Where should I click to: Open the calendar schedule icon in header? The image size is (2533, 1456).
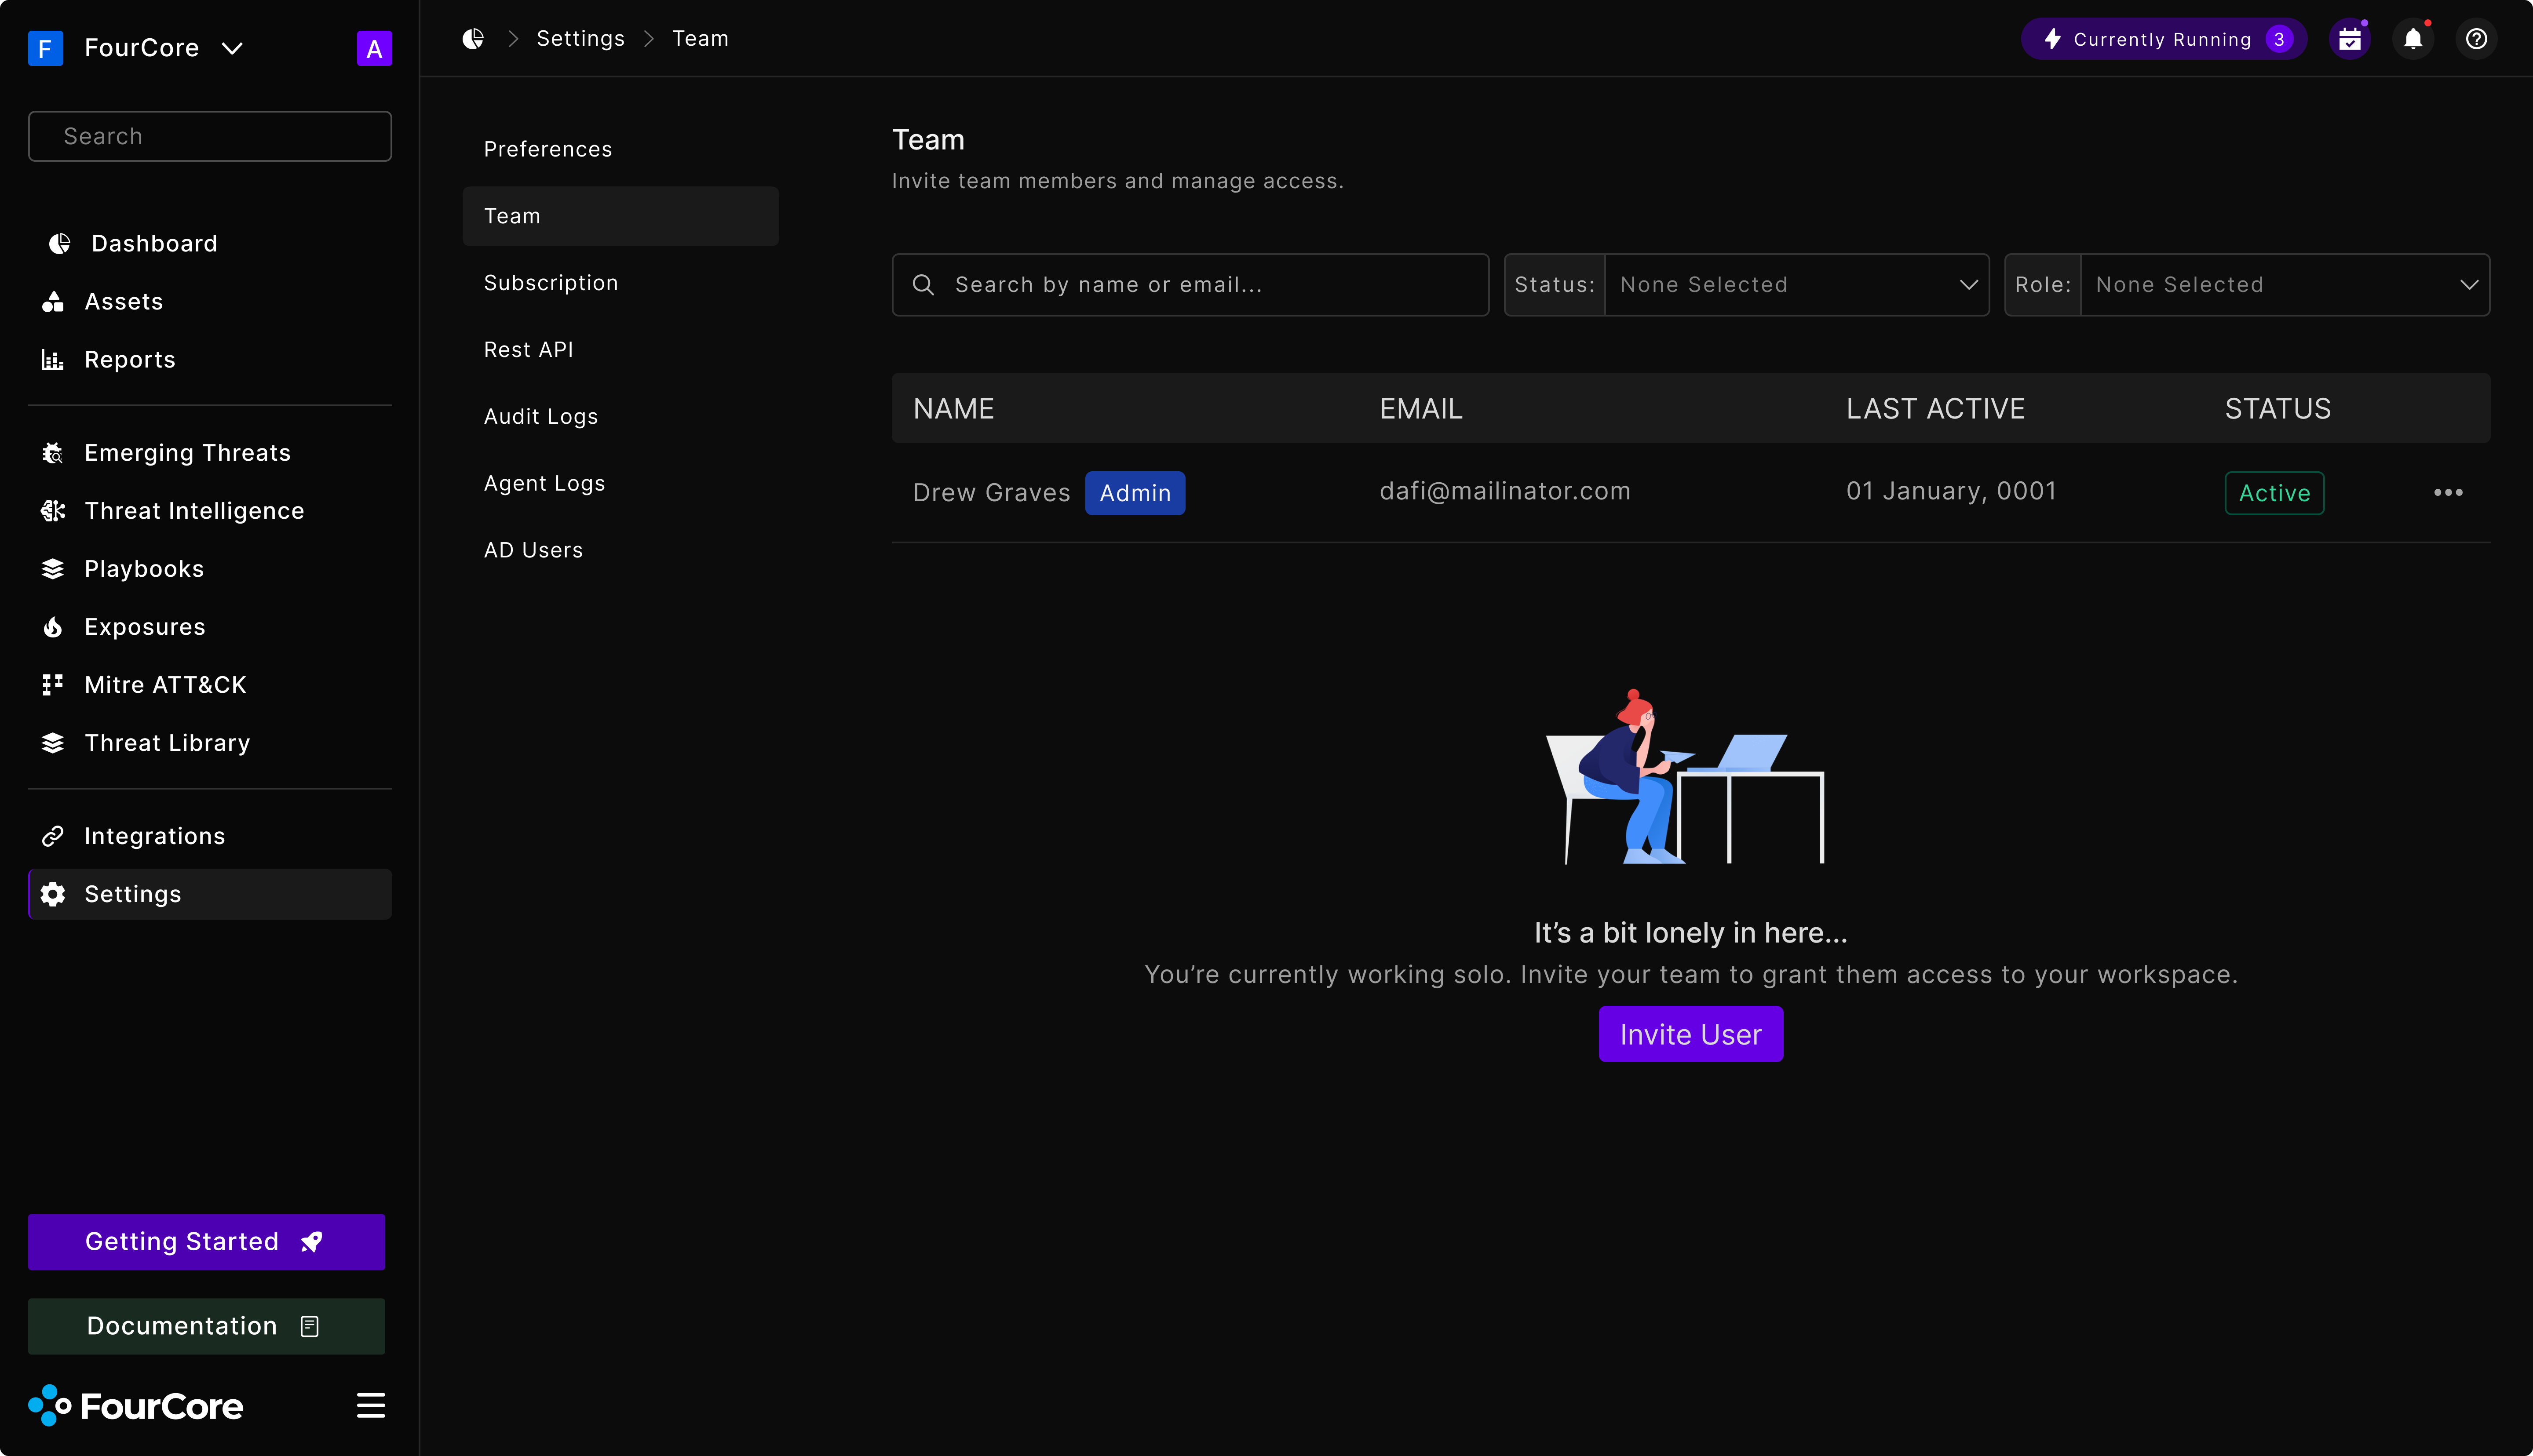(x=2350, y=39)
